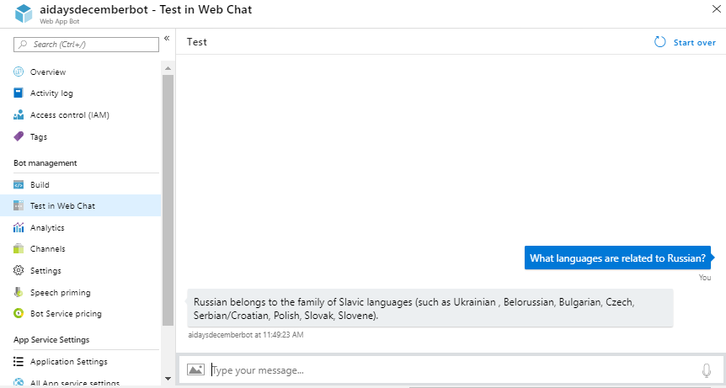Click the 'App Service Settings' section header
The height and width of the screenshot is (388, 726).
click(51, 340)
